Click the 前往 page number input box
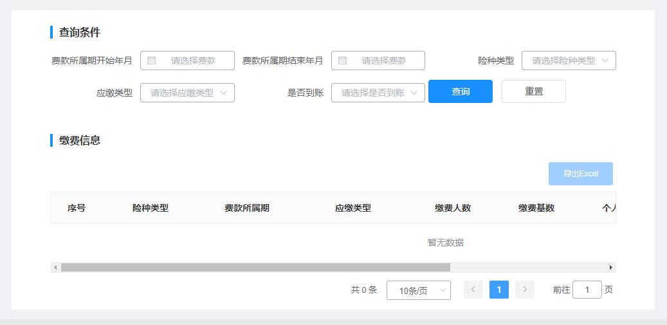The width and height of the screenshot is (667, 325). [587, 290]
